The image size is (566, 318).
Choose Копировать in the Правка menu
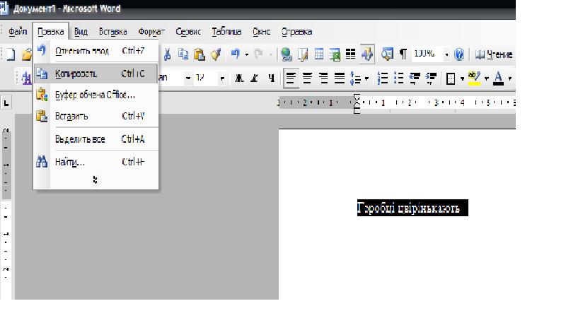coord(96,73)
